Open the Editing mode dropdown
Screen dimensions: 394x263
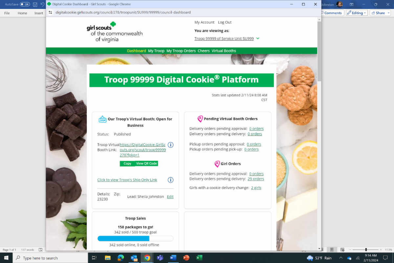click(x=357, y=13)
